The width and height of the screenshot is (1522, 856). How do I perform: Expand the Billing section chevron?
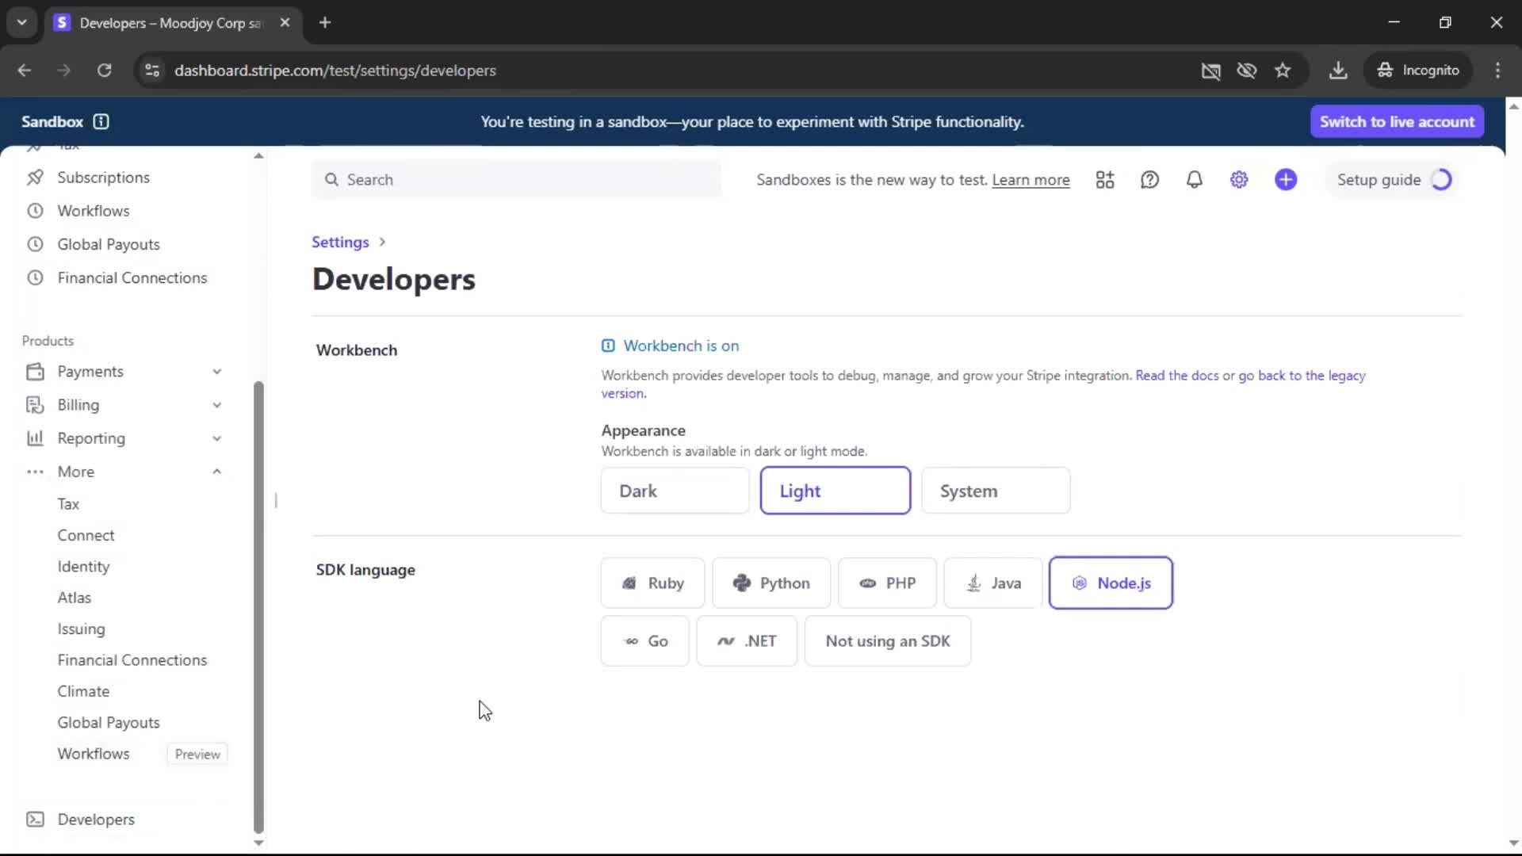217,405
